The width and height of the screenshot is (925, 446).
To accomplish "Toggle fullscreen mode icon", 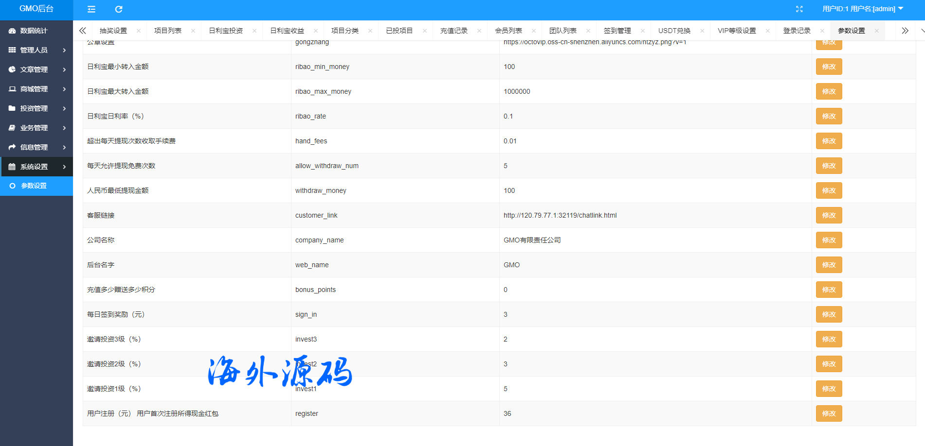I will (799, 9).
